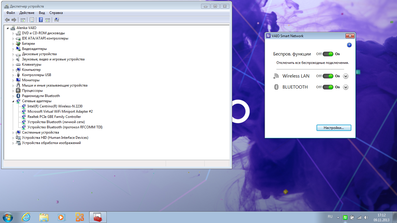Click the blue Help toolbar icon
This screenshot has height=223, width=397.
tap(41, 20)
